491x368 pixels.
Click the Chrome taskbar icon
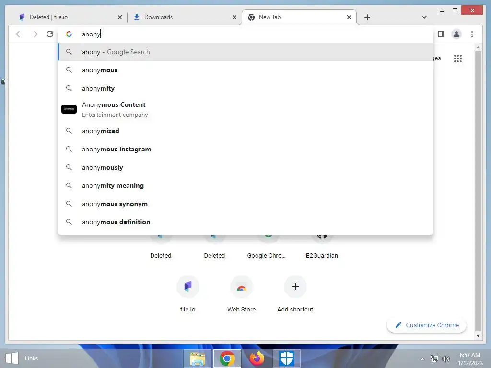pyautogui.click(x=227, y=358)
